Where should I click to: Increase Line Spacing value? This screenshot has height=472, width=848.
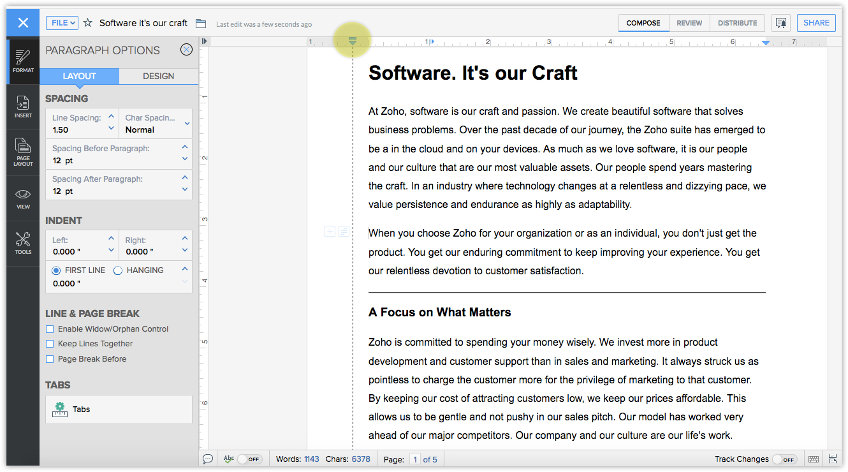point(112,117)
